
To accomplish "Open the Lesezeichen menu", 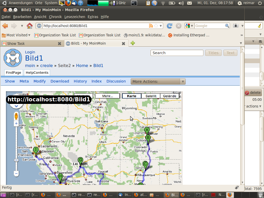I will coord(75,17).
